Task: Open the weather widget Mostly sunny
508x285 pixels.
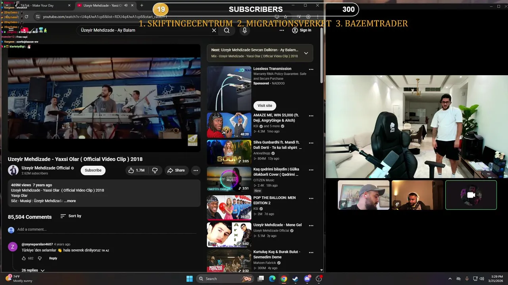Action: pyautogui.click(x=19, y=279)
